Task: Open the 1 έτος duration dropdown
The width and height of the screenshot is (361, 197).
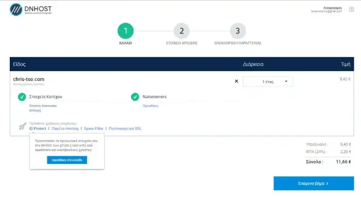Action: 268,81
